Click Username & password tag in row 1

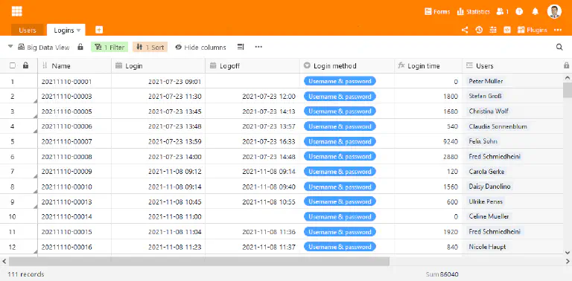click(x=340, y=81)
